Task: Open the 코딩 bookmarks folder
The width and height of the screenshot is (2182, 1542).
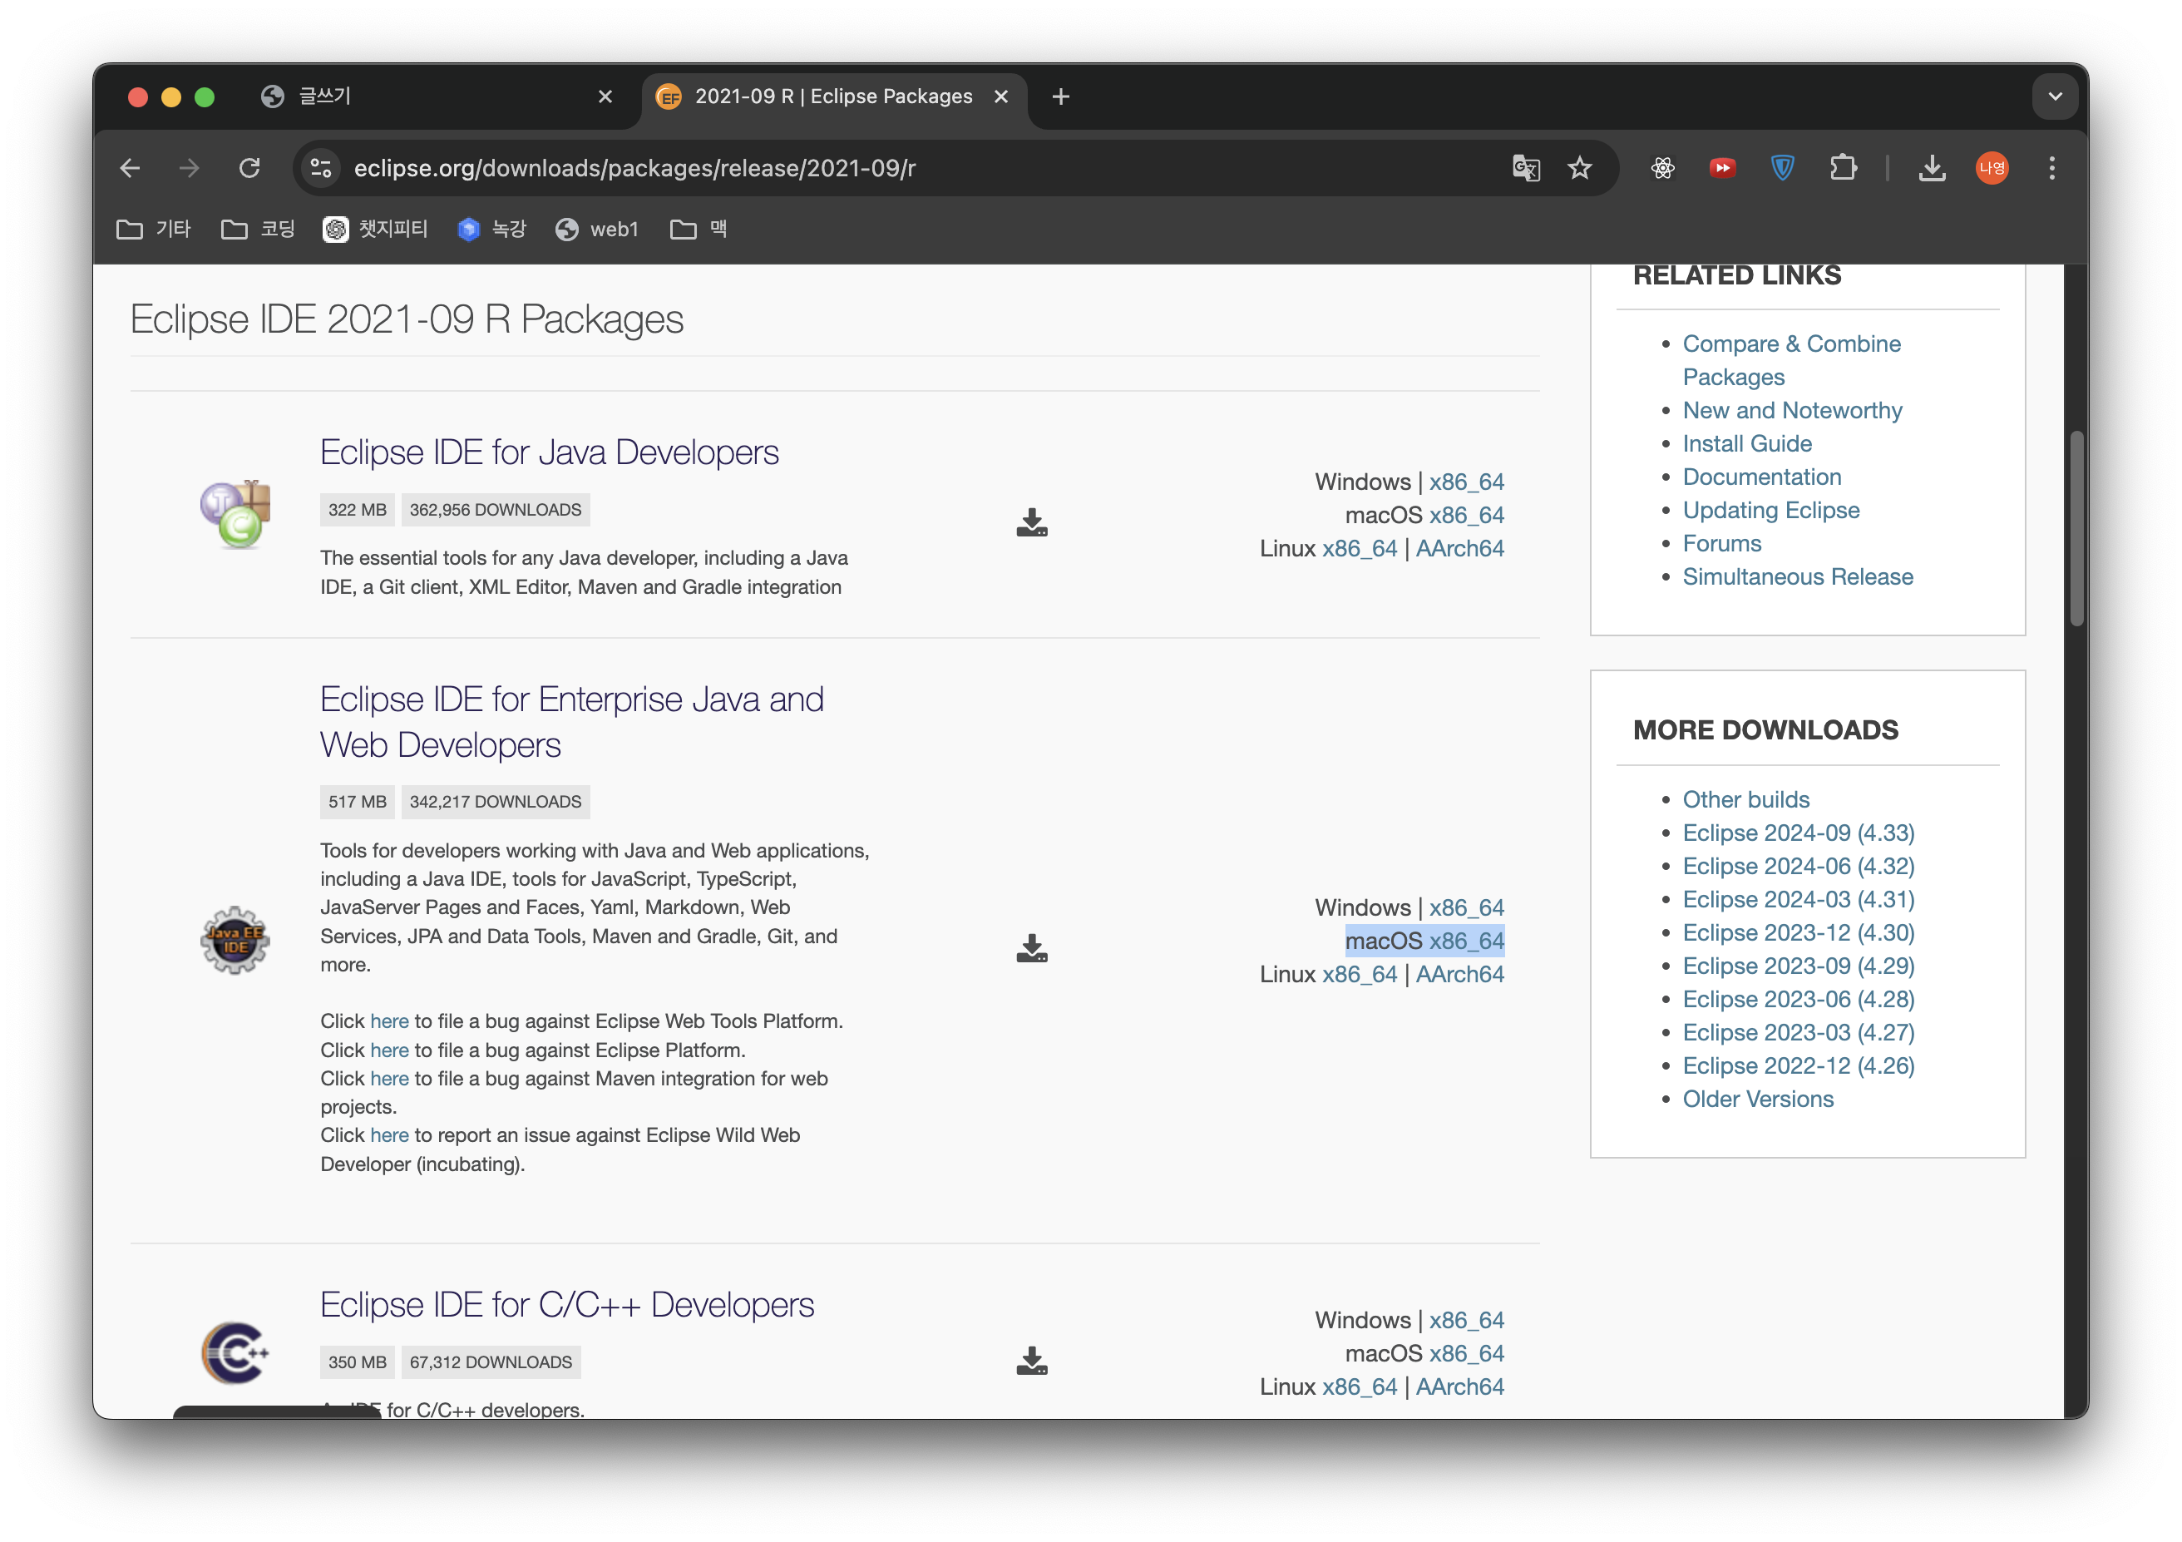Action: point(259,229)
